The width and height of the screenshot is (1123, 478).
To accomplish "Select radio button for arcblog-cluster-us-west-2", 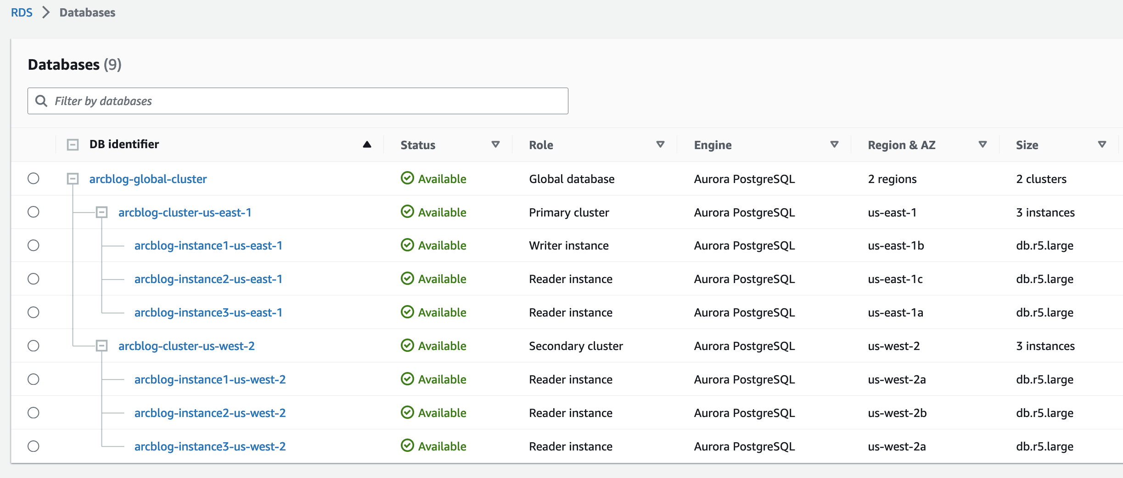I will 34,346.
